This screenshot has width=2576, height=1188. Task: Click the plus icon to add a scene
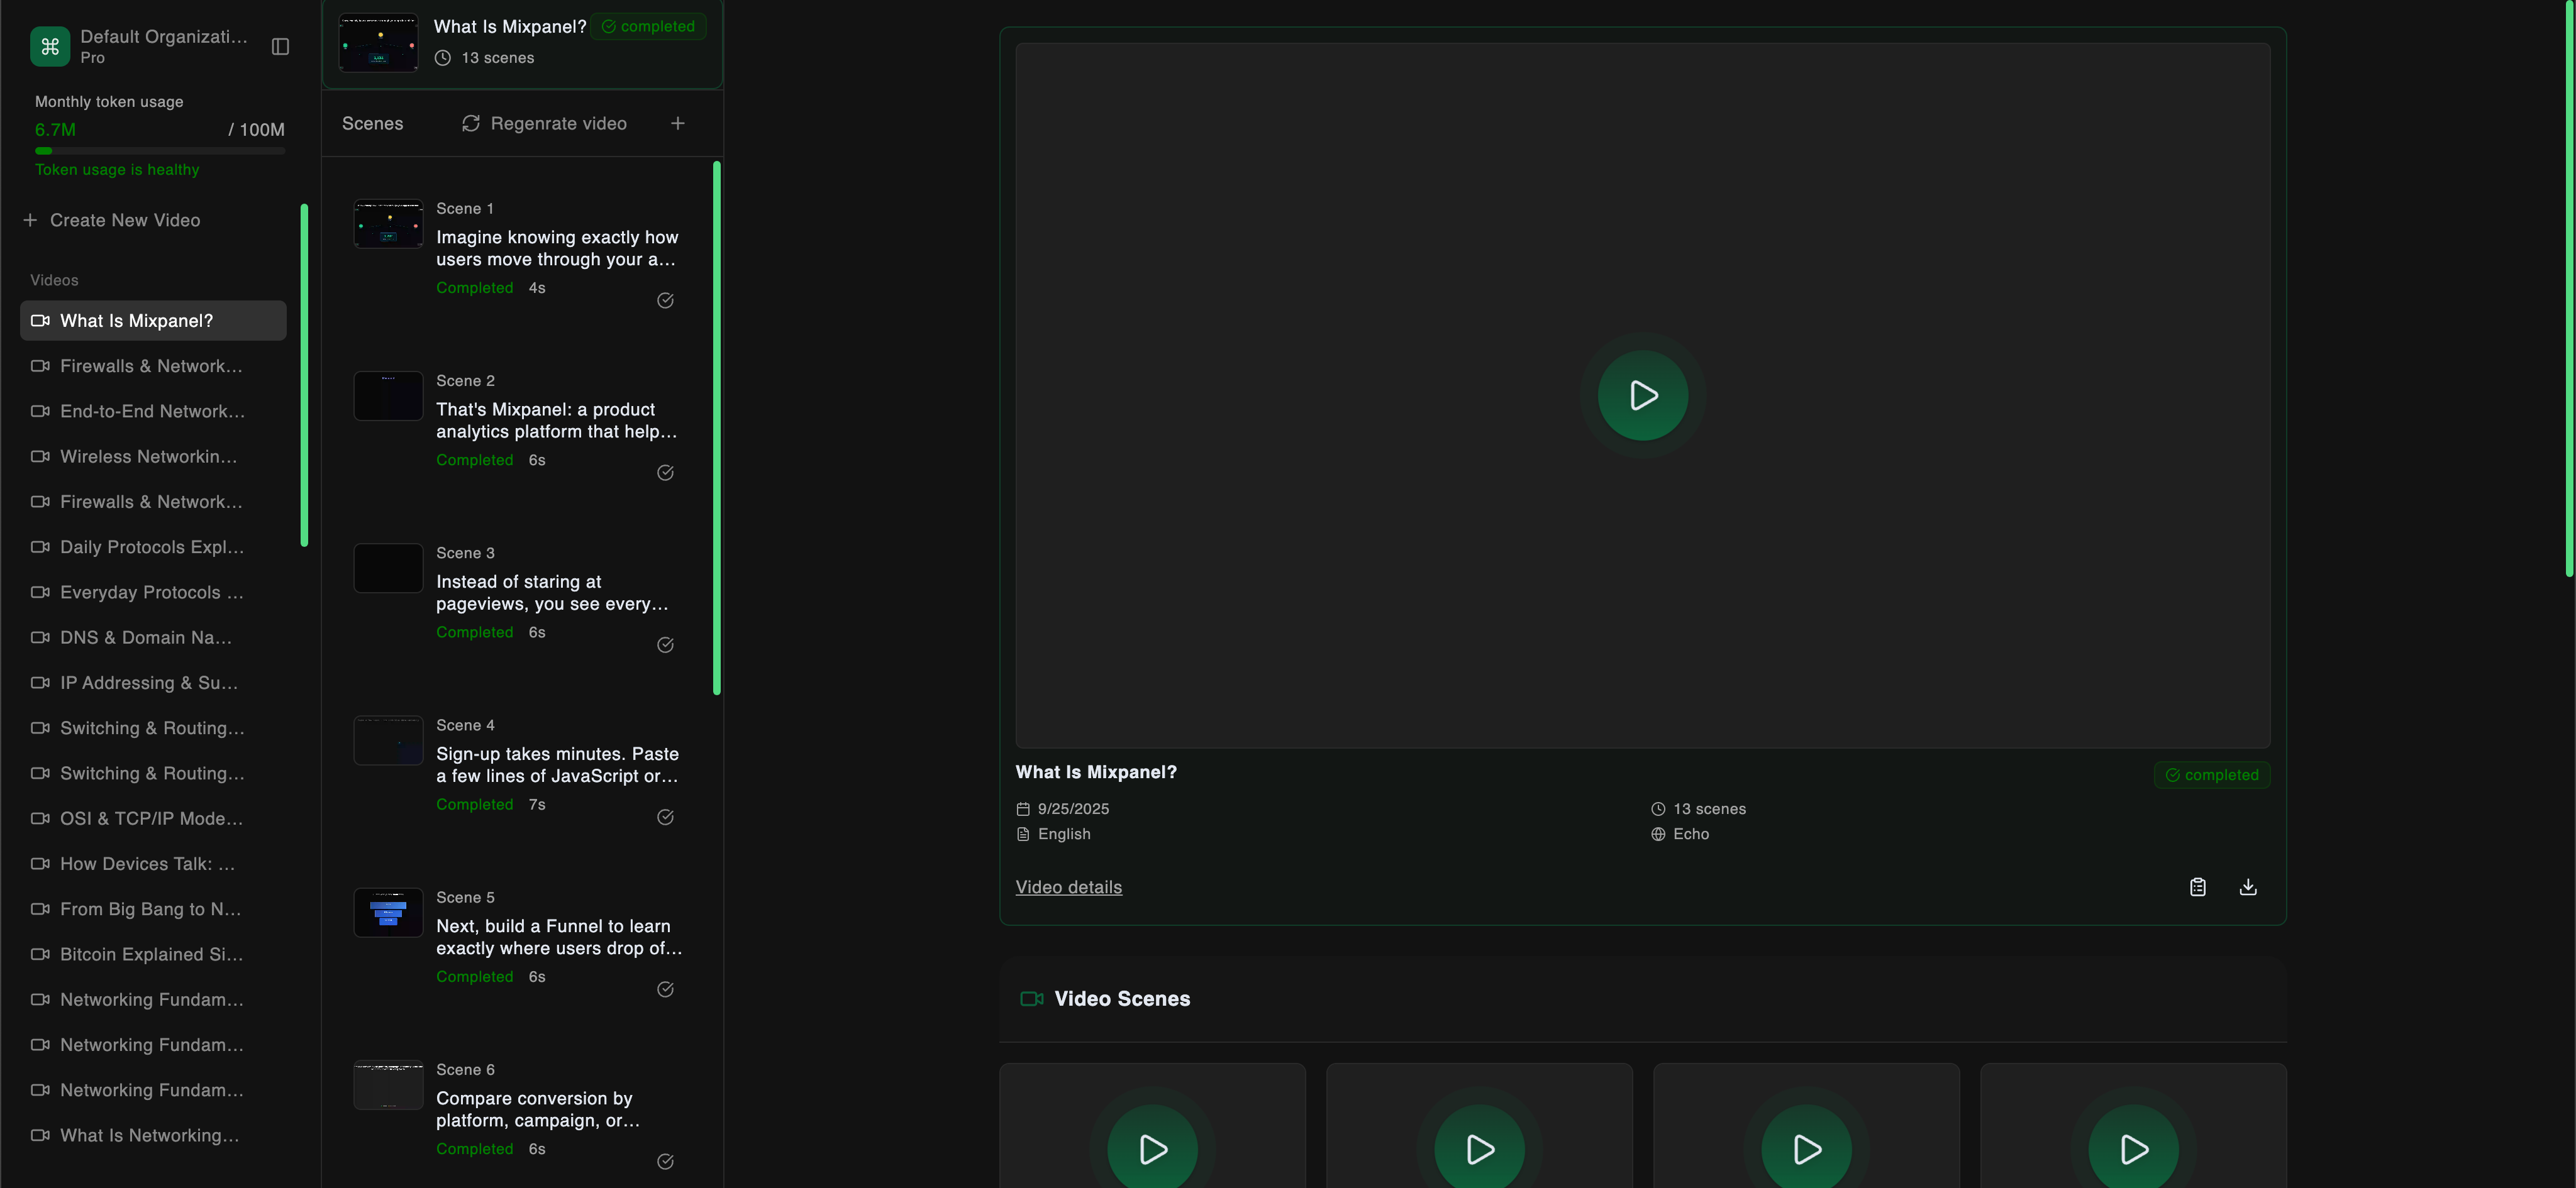pyautogui.click(x=678, y=123)
